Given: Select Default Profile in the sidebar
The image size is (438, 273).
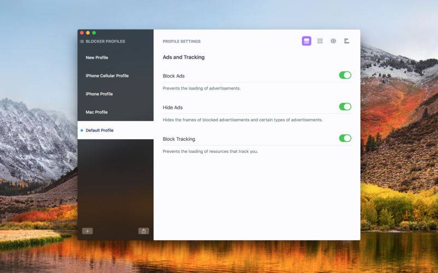Looking at the screenshot, I should coord(116,130).
